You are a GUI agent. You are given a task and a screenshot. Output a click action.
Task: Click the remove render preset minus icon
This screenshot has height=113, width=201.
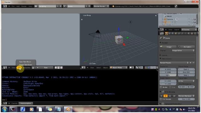193,63
